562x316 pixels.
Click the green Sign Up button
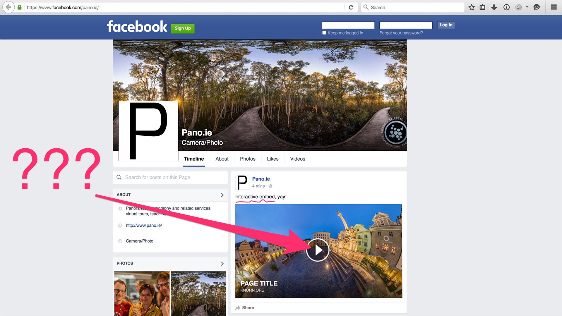click(183, 28)
